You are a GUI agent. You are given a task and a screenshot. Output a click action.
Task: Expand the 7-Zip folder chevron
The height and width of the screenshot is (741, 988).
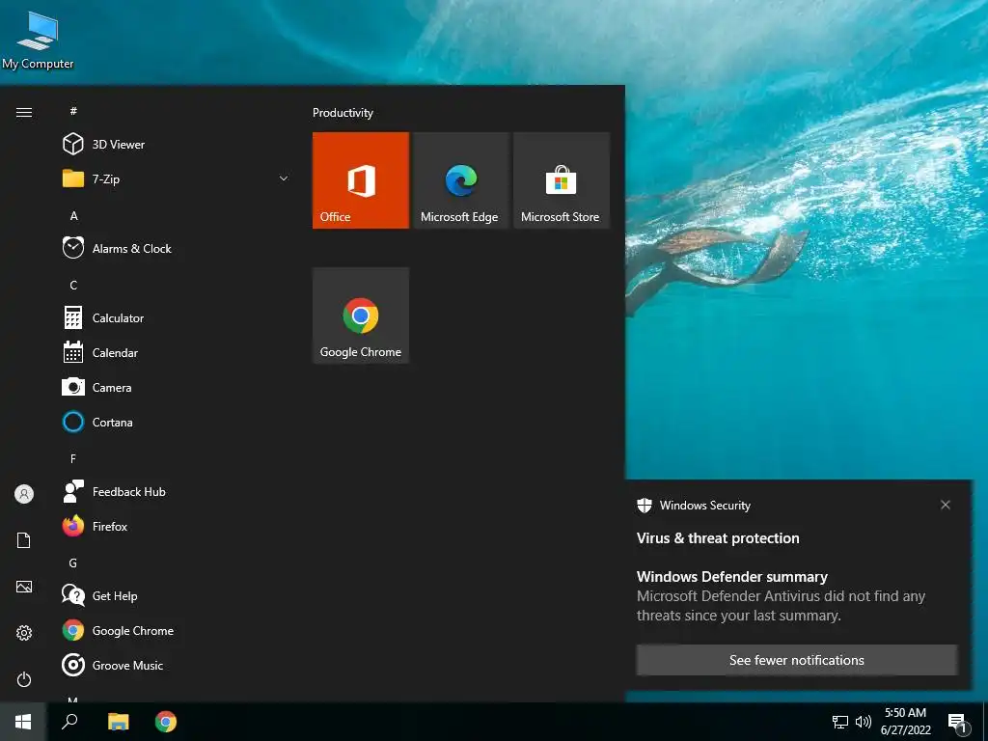[284, 178]
